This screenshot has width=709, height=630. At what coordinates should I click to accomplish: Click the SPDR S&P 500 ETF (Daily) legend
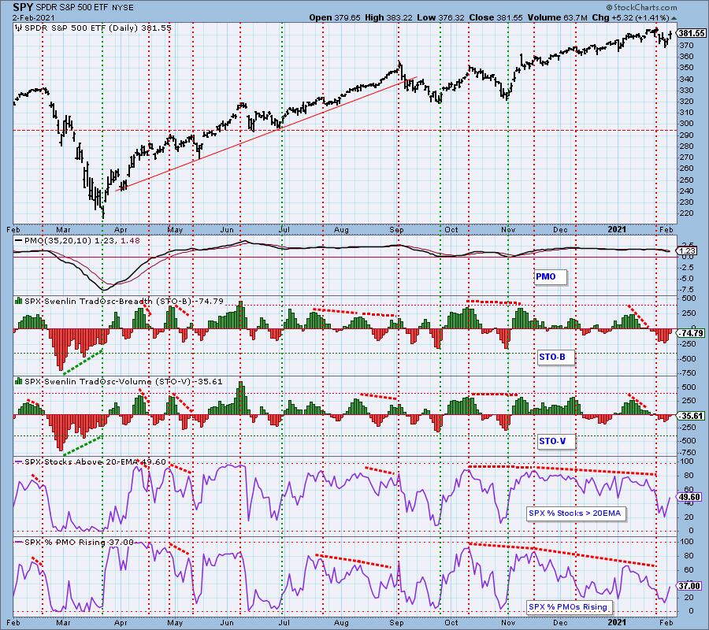pos(98,28)
